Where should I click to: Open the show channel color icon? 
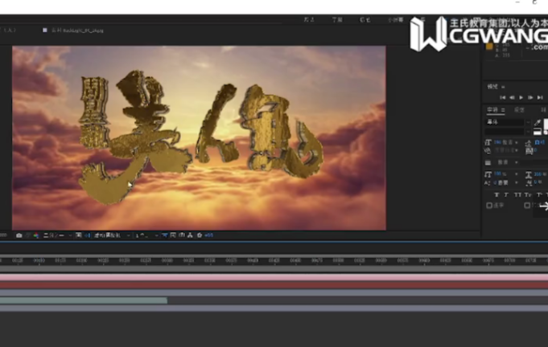click(36, 235)
